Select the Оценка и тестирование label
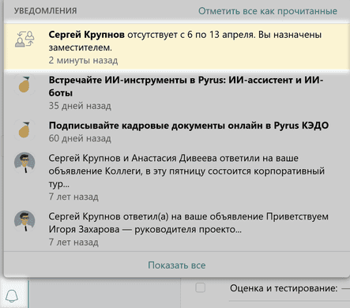350x308 pixels. click(284, 288)
